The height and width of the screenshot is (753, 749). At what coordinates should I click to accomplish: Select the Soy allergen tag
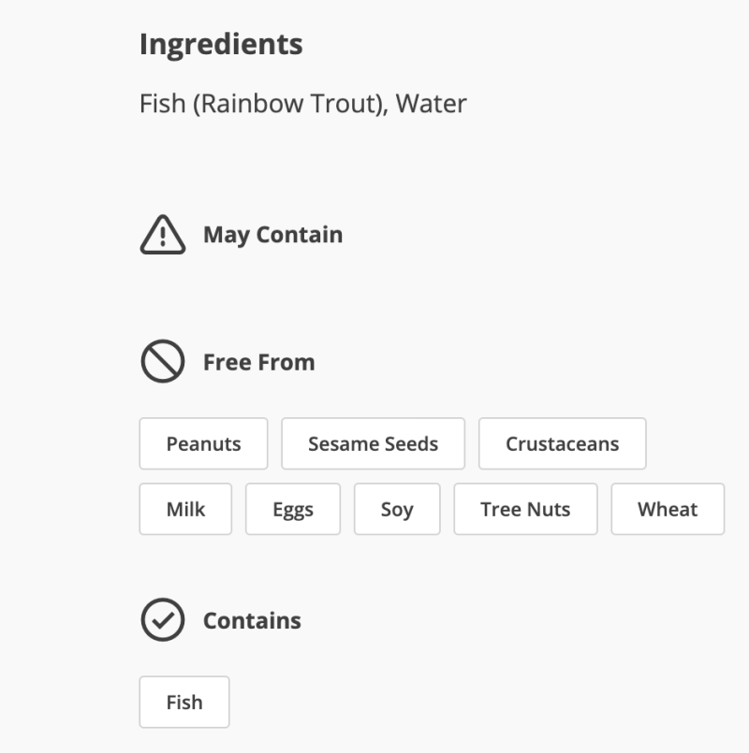coord(397,509)
